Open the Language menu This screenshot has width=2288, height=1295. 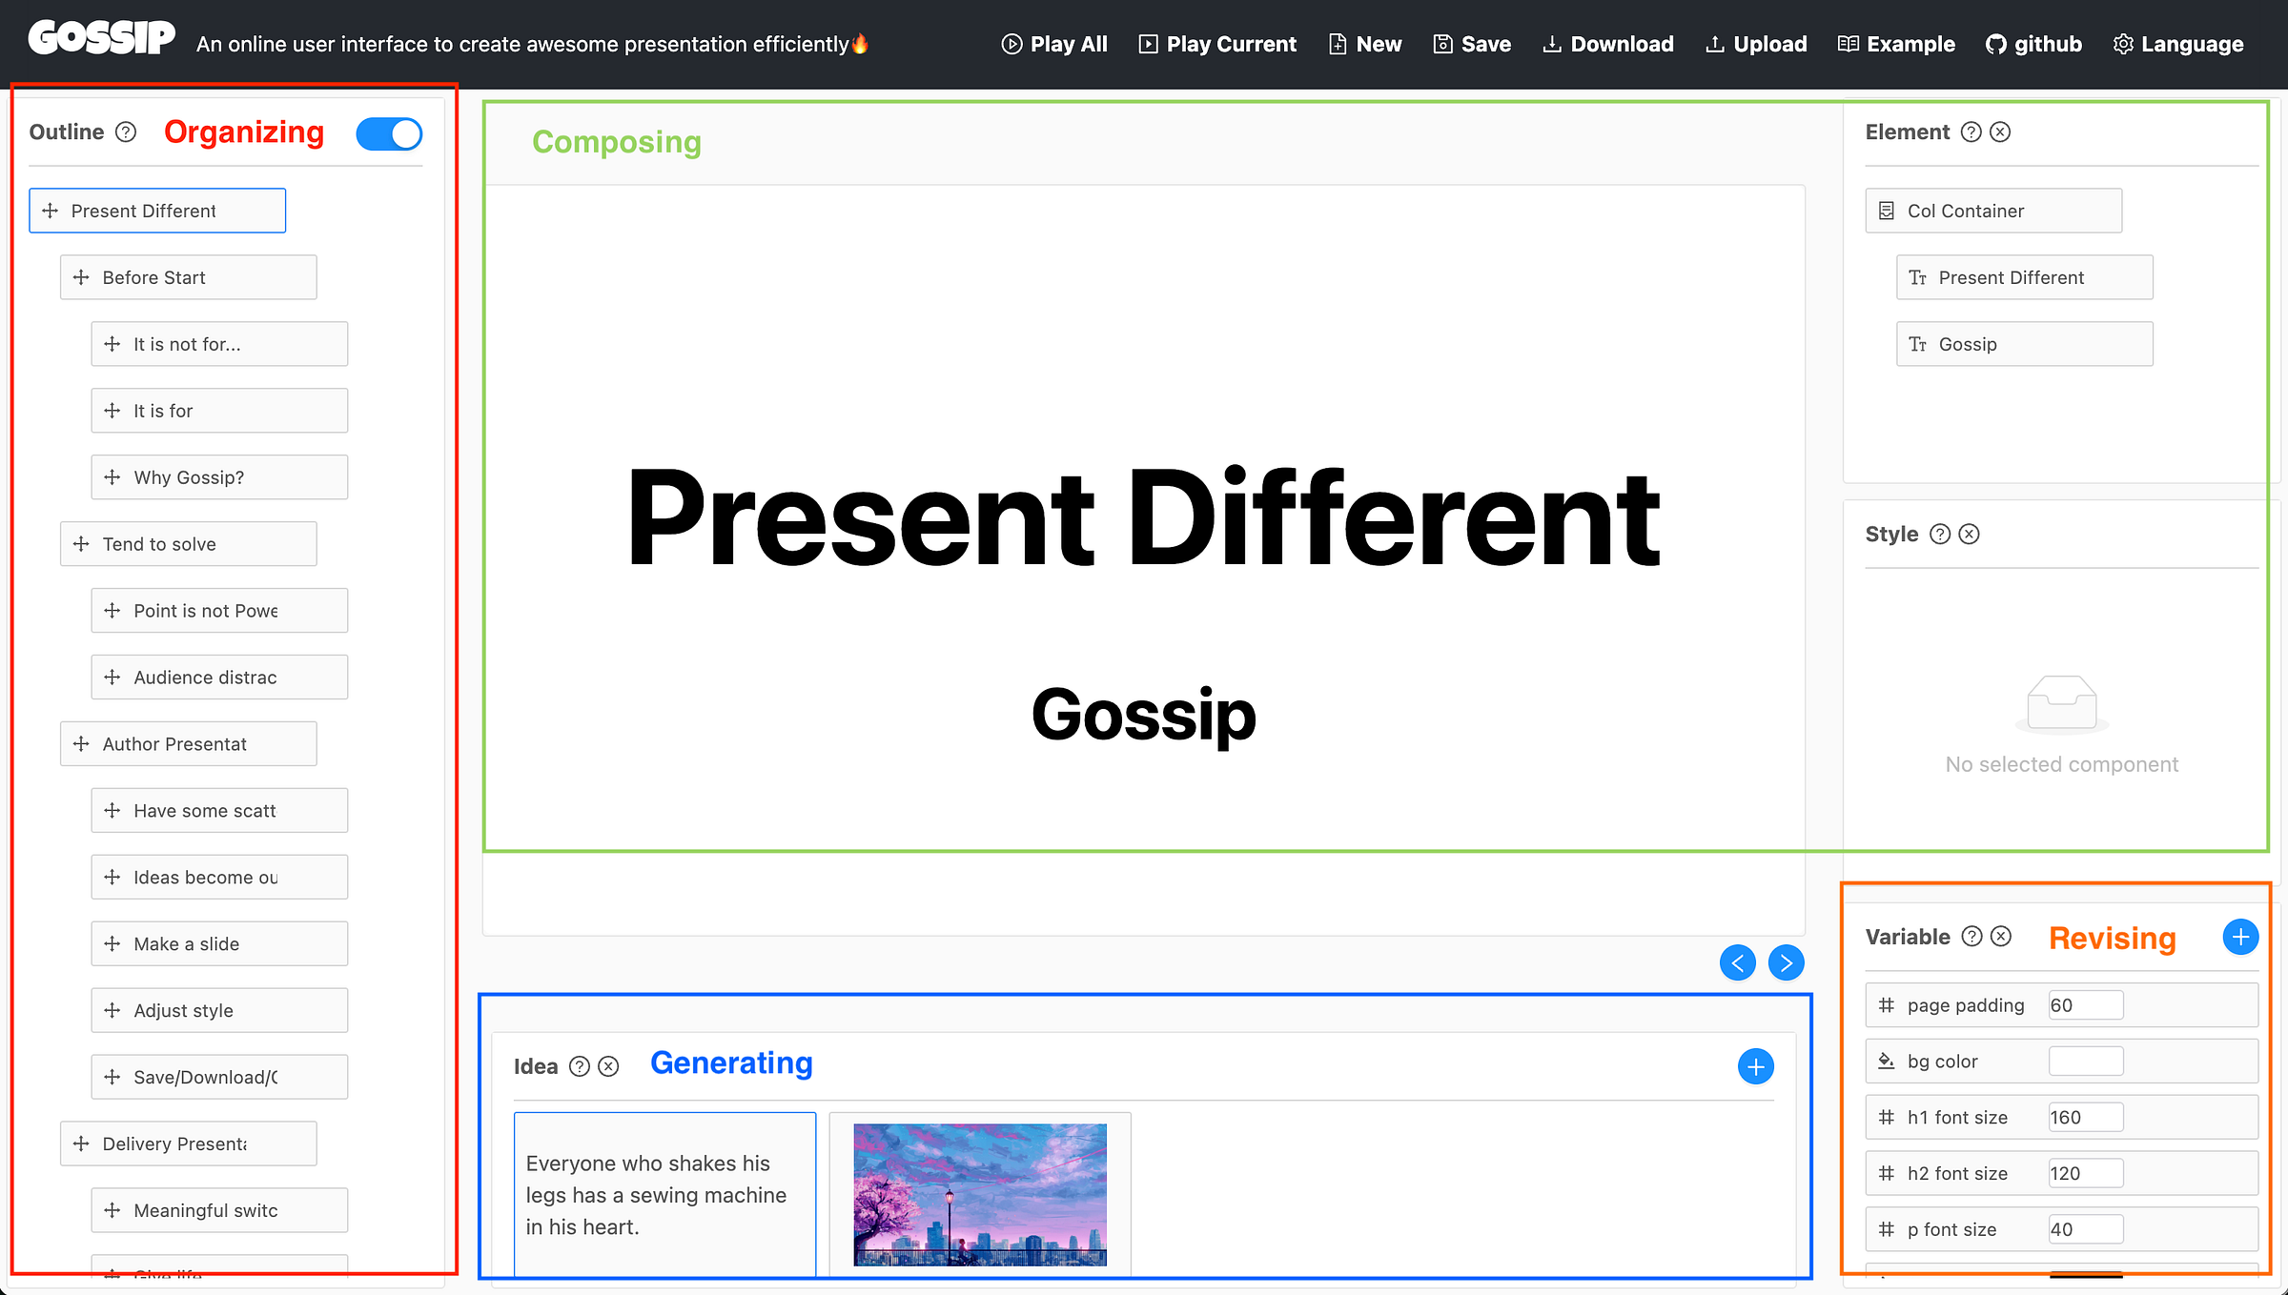tap(2178, 44)
